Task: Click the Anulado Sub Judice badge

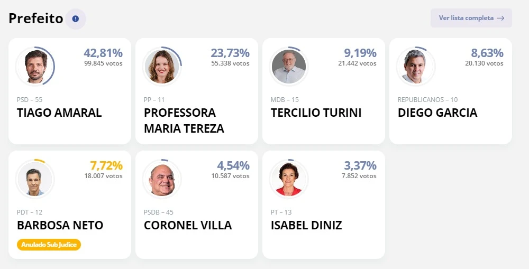Action: (49, 245)
